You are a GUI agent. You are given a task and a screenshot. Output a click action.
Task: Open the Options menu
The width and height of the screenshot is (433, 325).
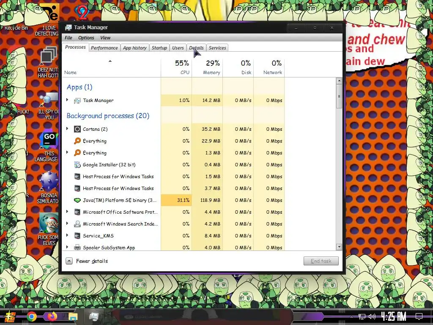click(x=86, y=38)
